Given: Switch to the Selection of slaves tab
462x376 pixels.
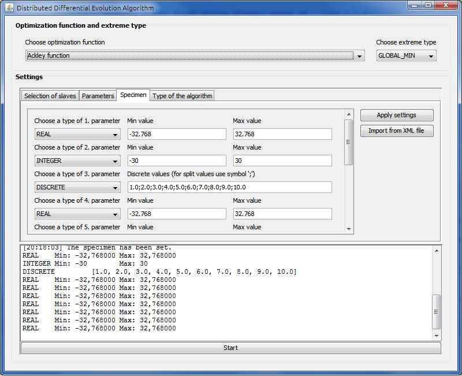Looking at the screenshot, I should point(50,96).
